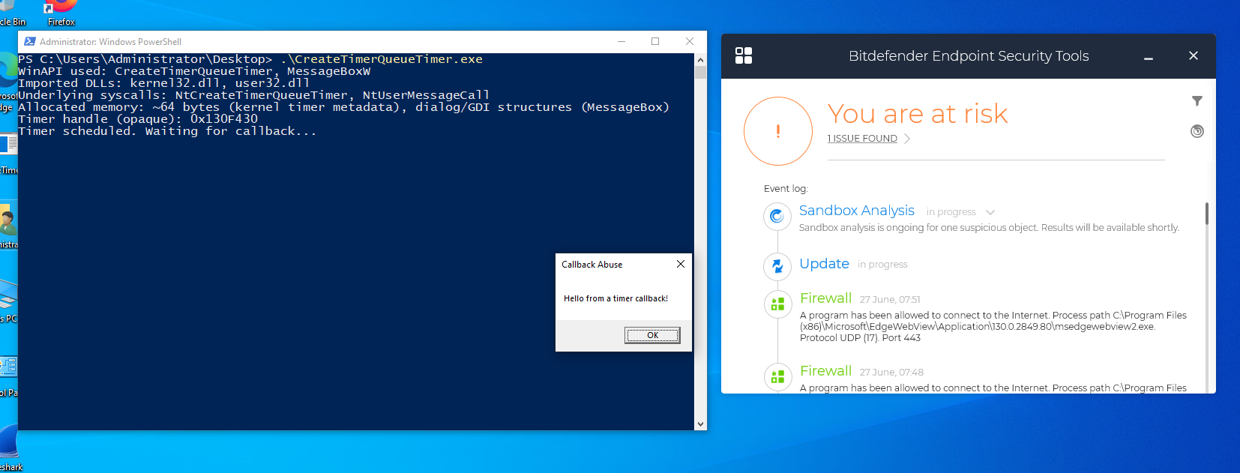Expand the Sandbox Analysis in-progress chevron

(x=990, y=212)
